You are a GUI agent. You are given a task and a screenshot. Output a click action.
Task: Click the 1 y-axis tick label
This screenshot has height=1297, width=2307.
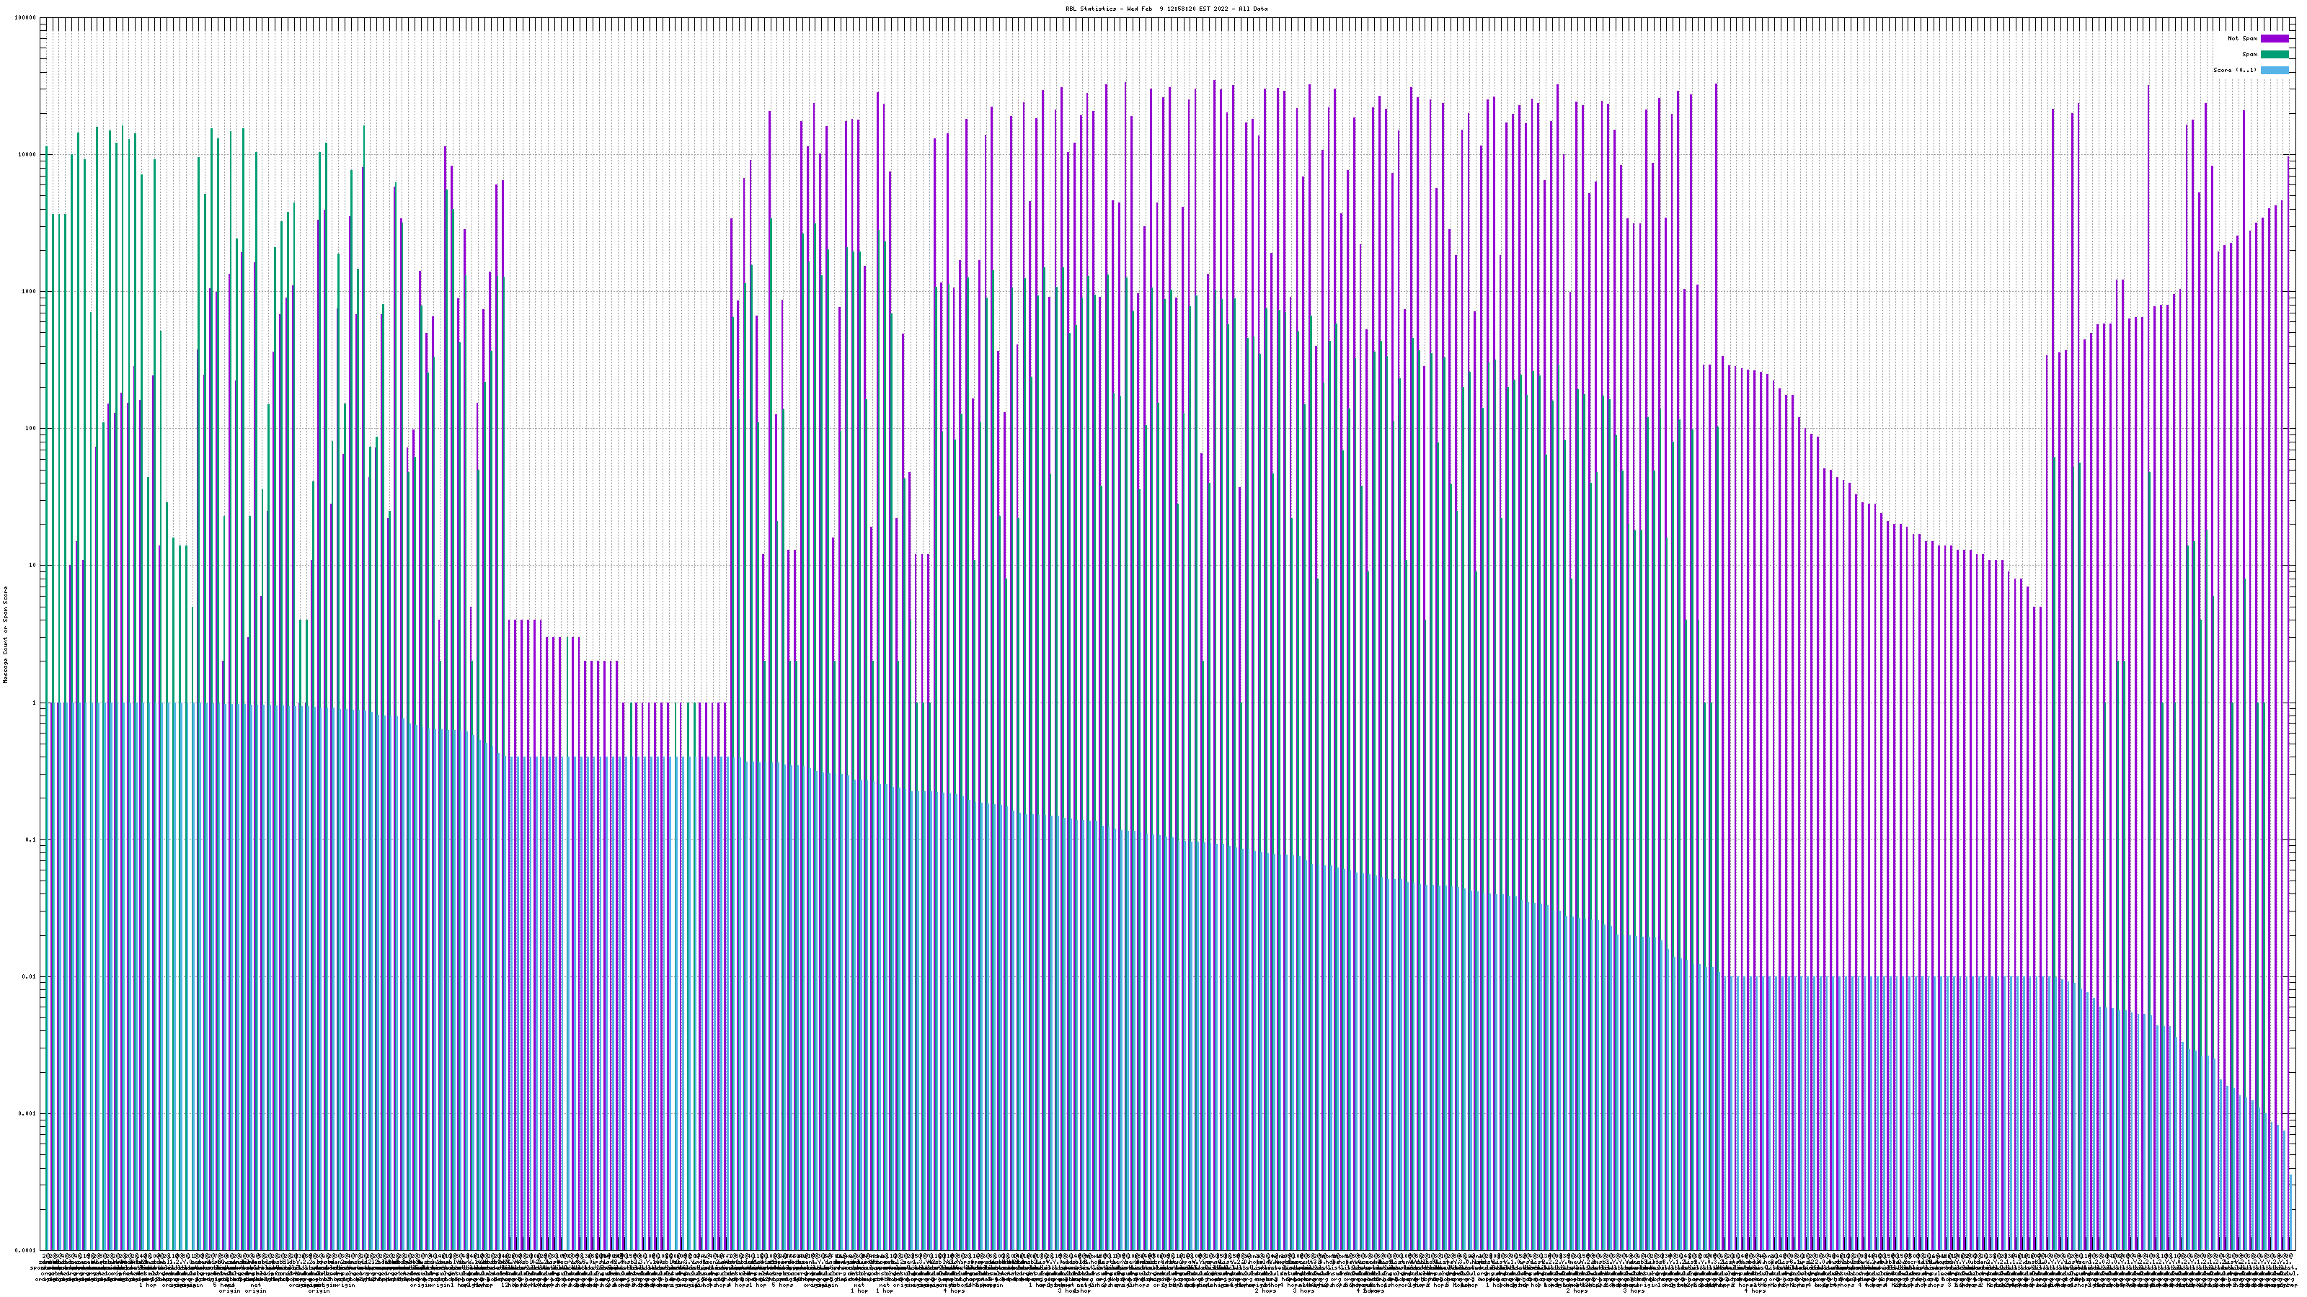coord(34,703)
